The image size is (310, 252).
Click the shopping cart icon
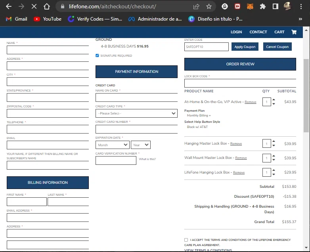(294, 32)
